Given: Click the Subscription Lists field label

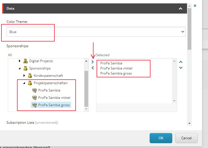Looking at the screenshot, I should coord(32,123).
